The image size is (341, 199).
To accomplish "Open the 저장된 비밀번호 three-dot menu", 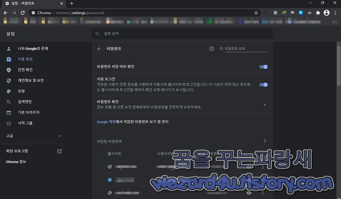I will pos(265,141).
